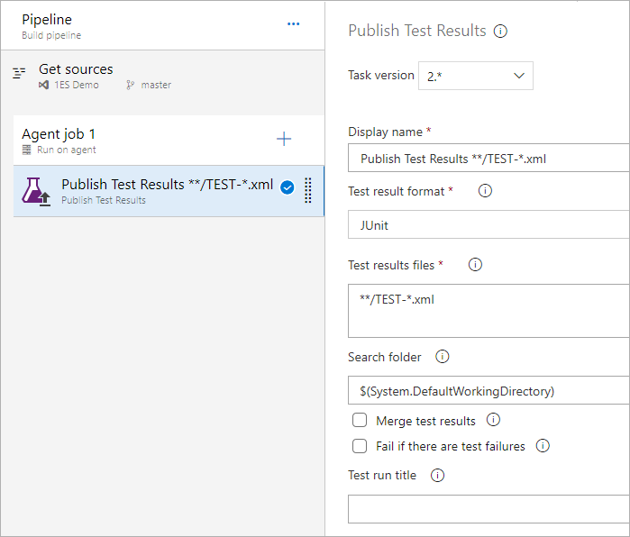Screen dimensions: 630x537
Task: Select the Get sources item
Action: tap(76, 76)
